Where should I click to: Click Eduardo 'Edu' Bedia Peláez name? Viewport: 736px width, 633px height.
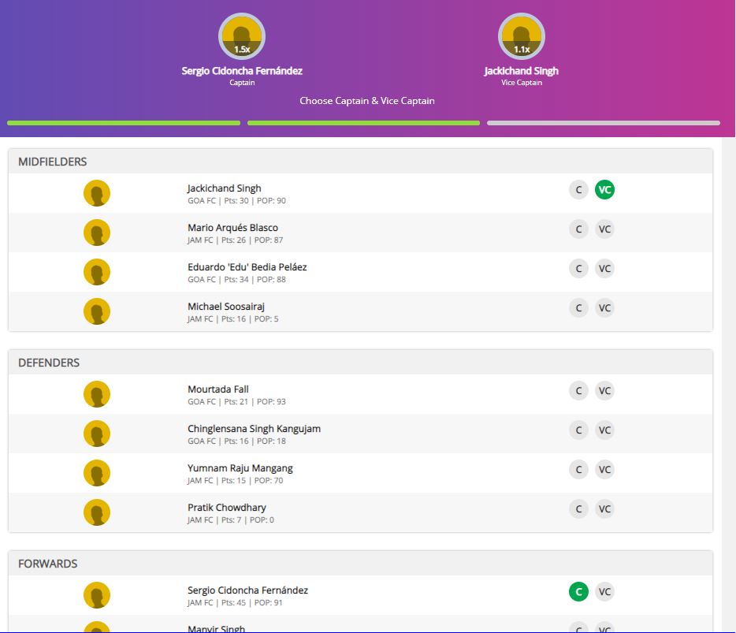click(x=247, y=267)
